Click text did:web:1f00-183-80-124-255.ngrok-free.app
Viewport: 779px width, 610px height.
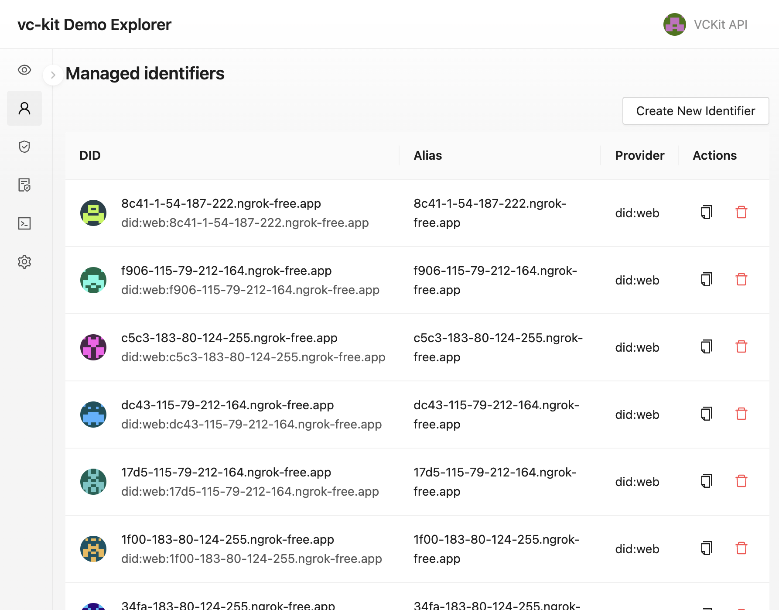click(x=252, y=559)
